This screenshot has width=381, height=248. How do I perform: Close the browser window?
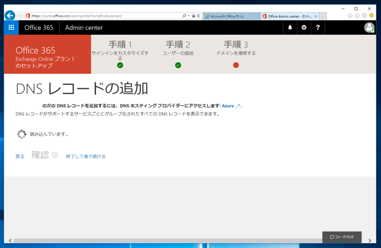click(x=369, y=9)
